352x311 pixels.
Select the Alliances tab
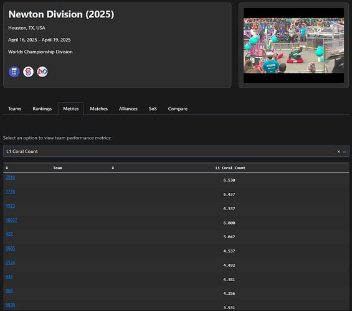[128, 109]
